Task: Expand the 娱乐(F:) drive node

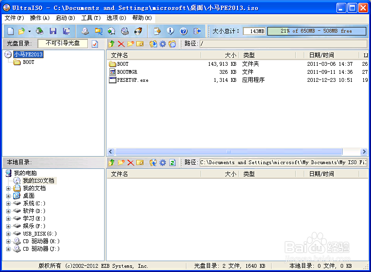Action: (x=9, y=226)
